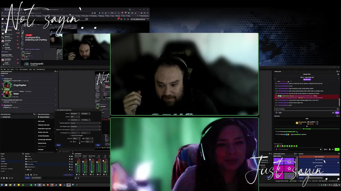
Task: Lock the Overlay source
Action: click(x=72, y=156)
